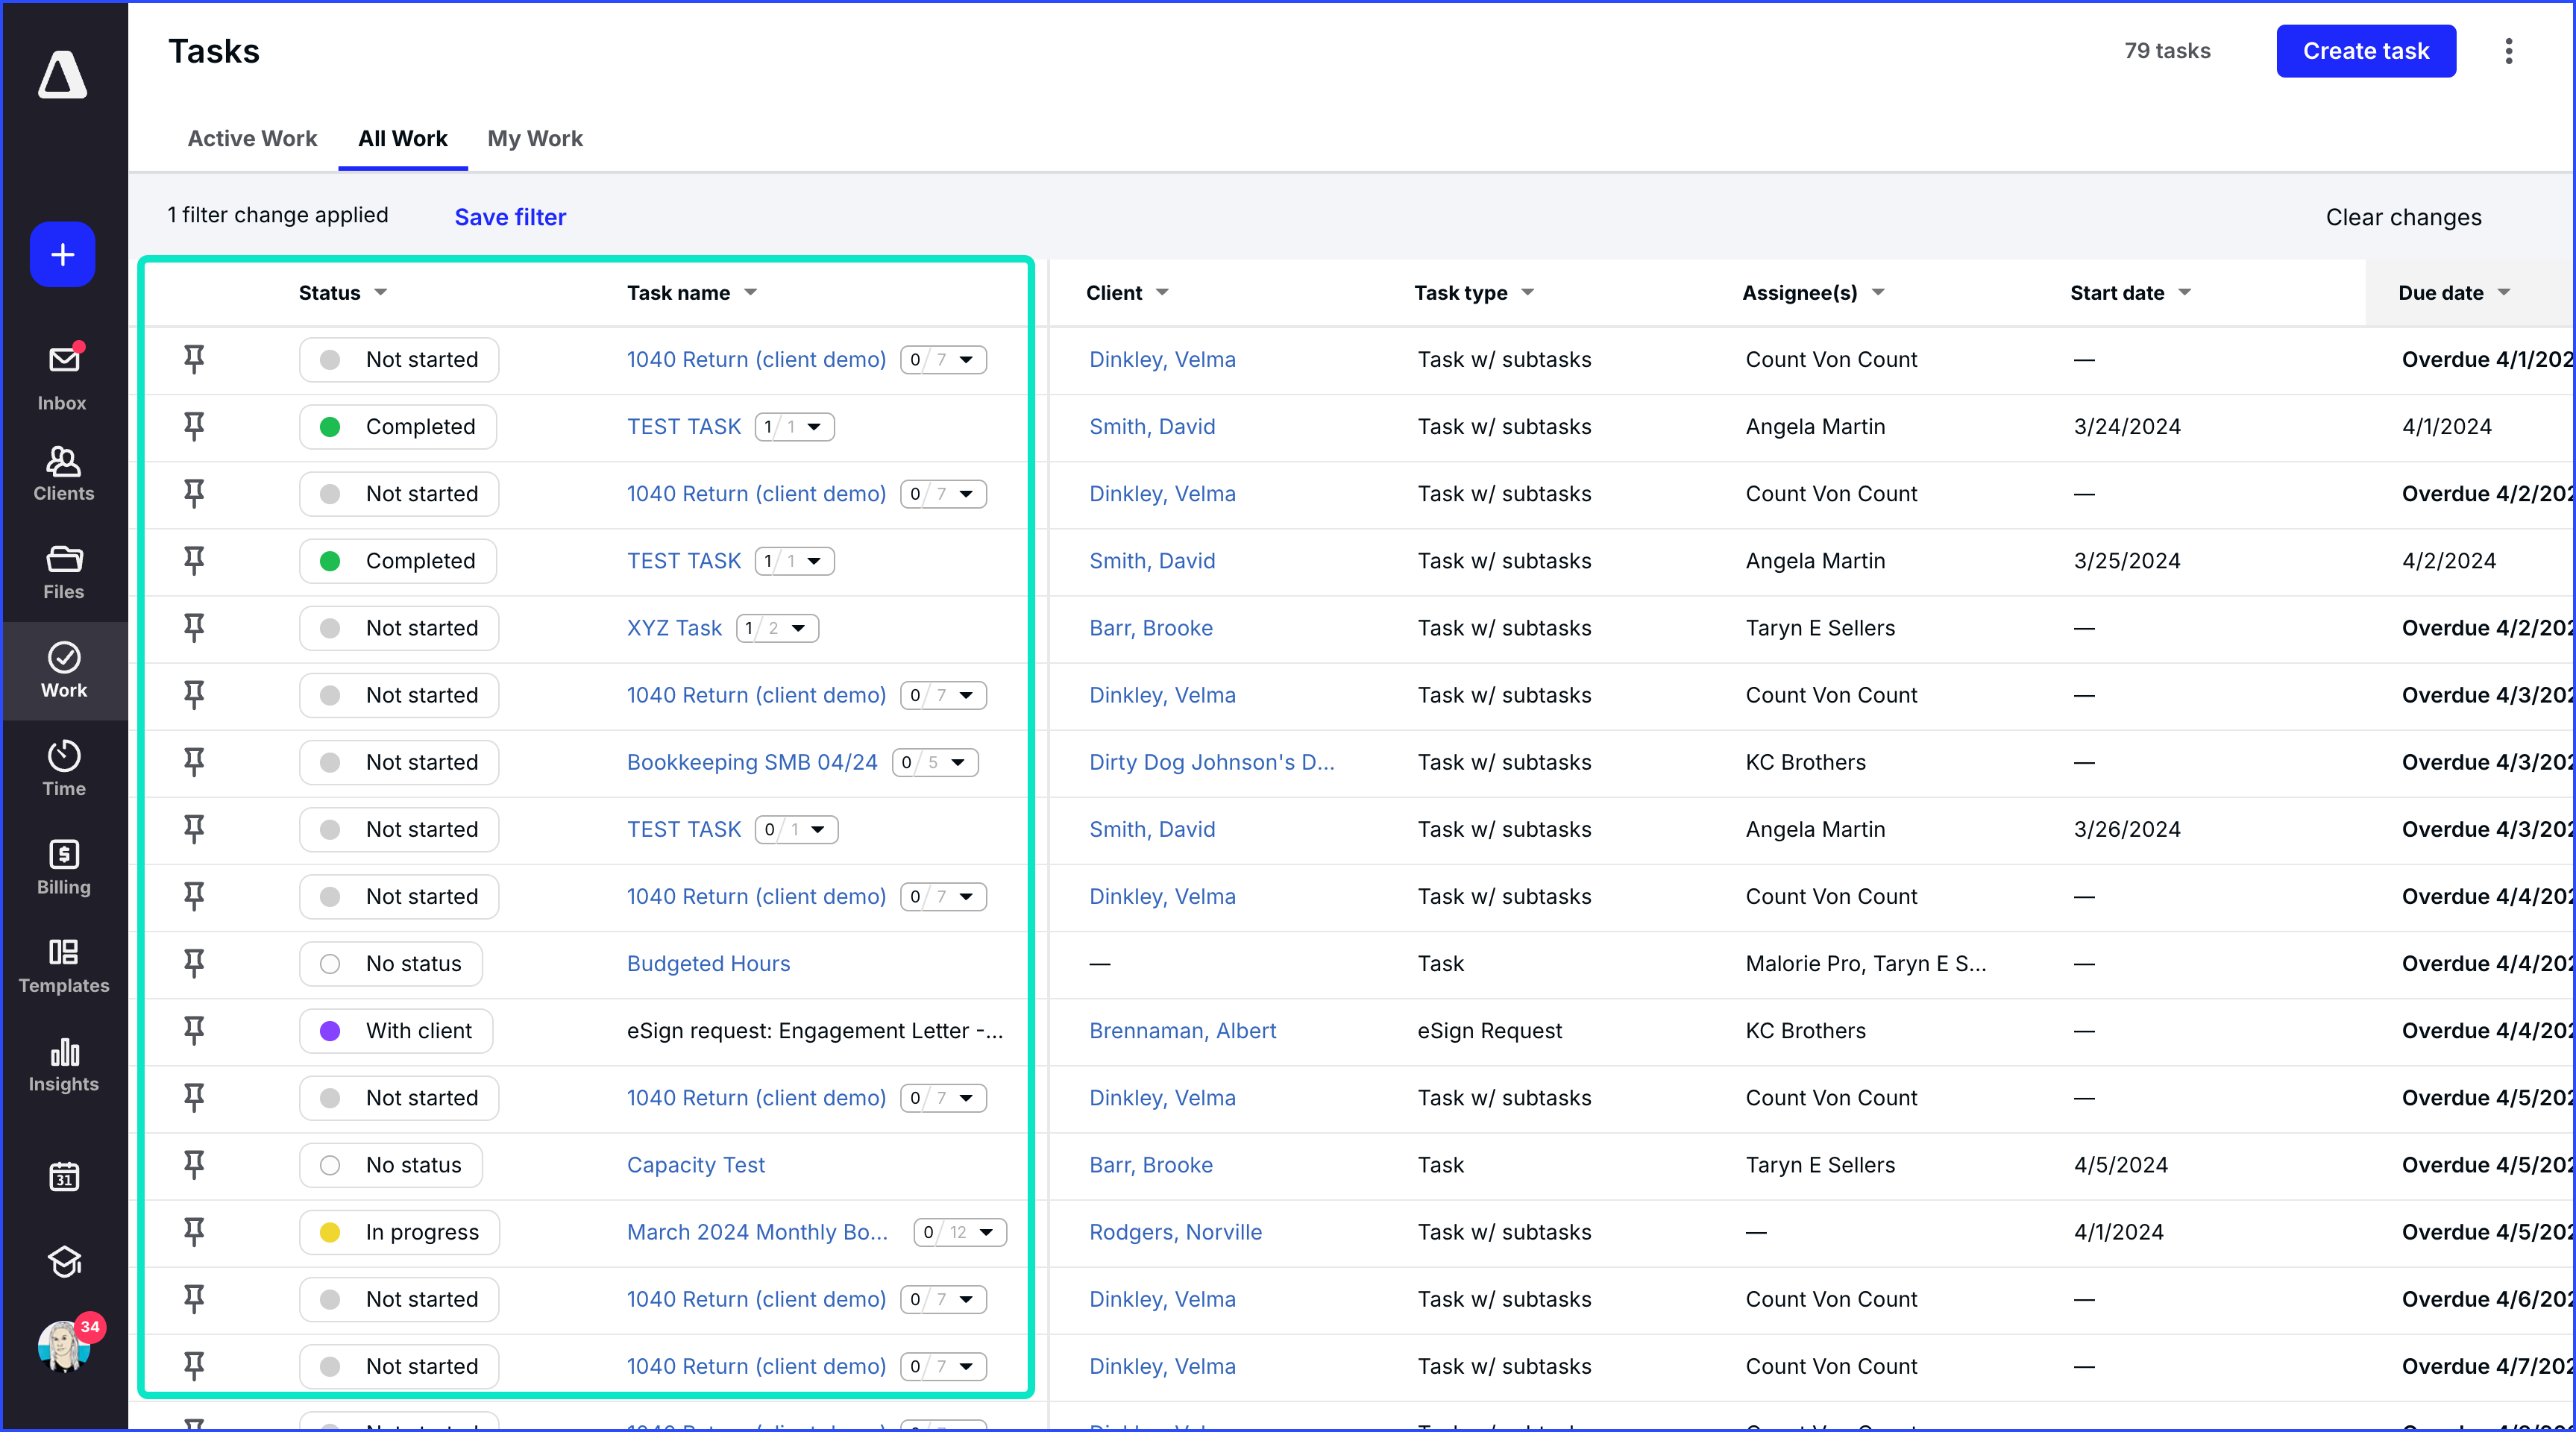
Task: Expand the Due date column dropdown
Action: tap(2504, 292)
